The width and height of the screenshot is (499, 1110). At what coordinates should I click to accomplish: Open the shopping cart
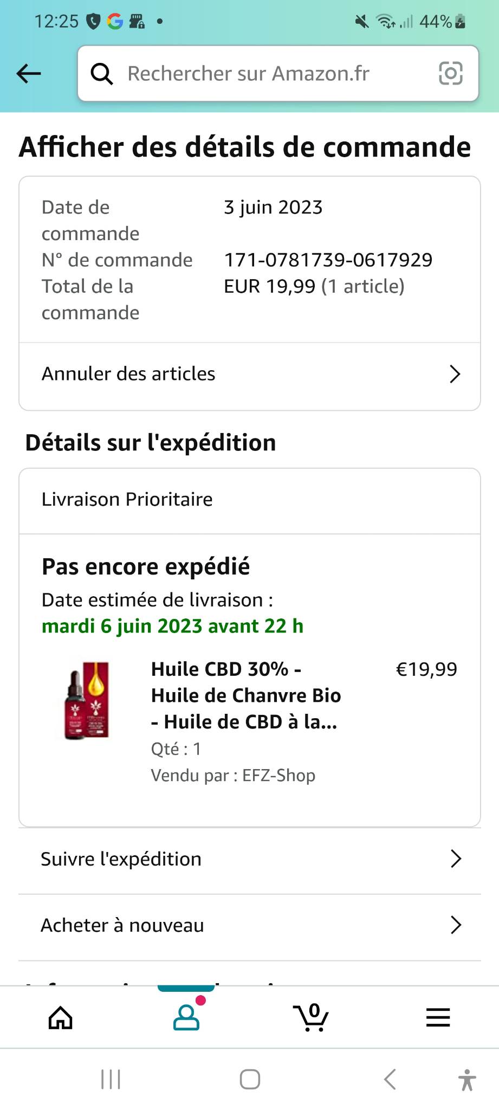coord(311,1017)
